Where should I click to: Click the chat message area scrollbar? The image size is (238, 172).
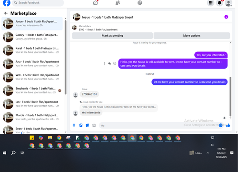(230, 97)
